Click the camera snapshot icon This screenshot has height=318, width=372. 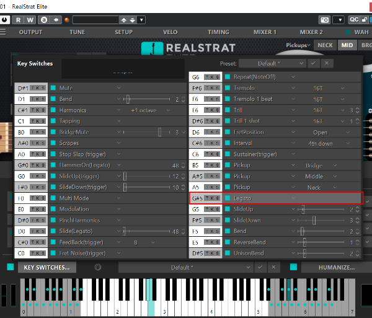(x=324, y=20)
